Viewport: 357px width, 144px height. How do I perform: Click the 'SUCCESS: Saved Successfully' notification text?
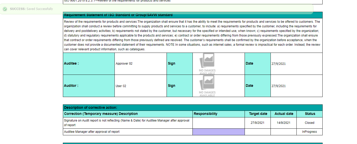pyautogui.click(x=31, y=9)
